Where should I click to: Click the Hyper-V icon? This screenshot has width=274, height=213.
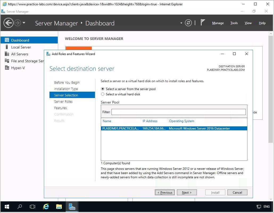point(7,68)
